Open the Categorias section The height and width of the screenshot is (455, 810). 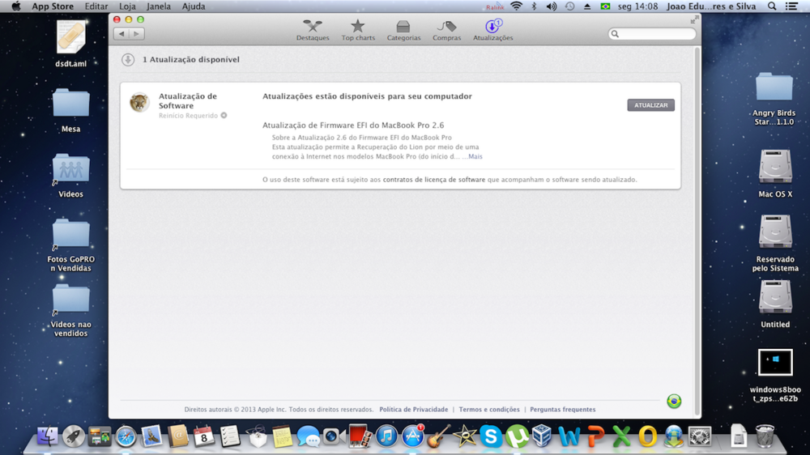(x=403, y=30)
